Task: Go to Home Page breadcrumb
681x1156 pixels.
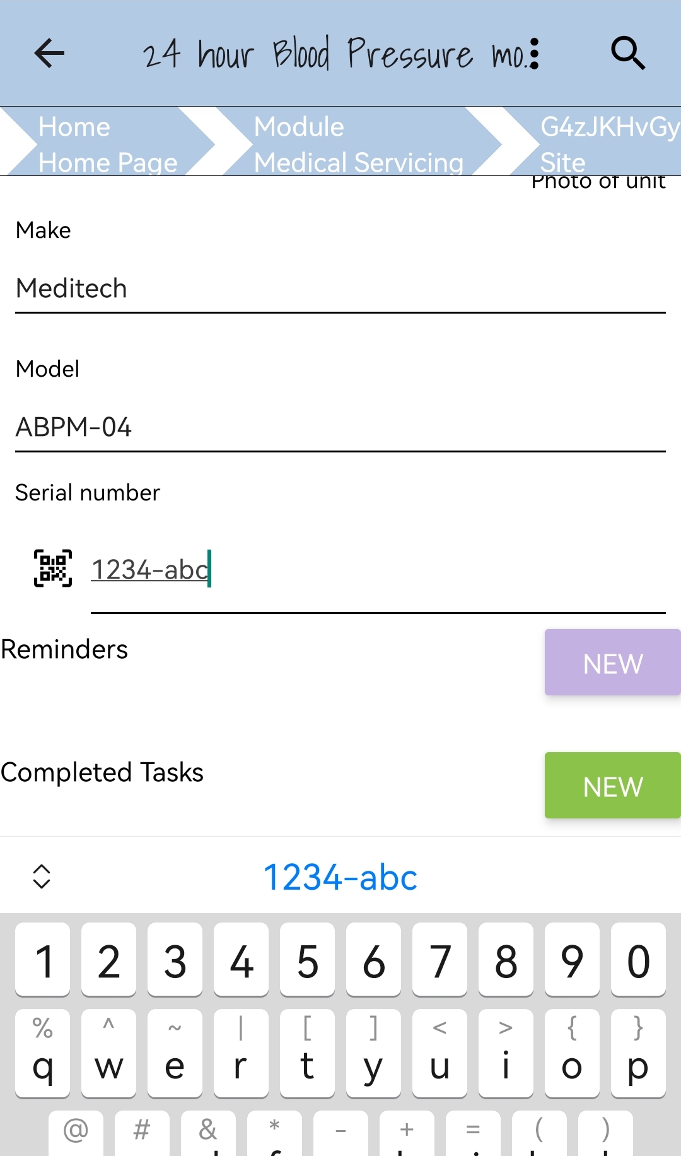Action: coord(107,144)
